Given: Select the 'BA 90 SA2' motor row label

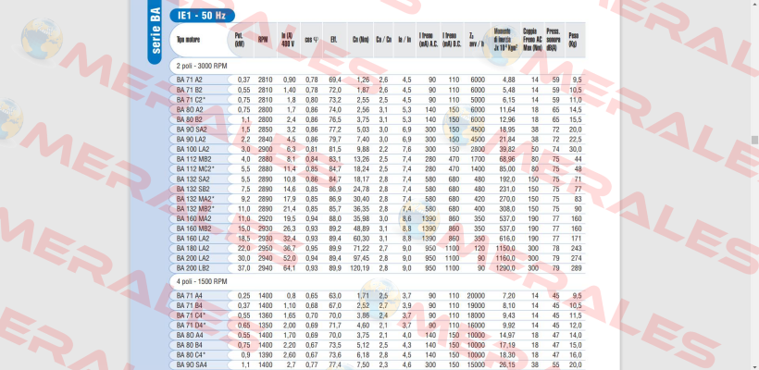Looking at the screenshot, I should pyautogui.click(x=192, y=129).
